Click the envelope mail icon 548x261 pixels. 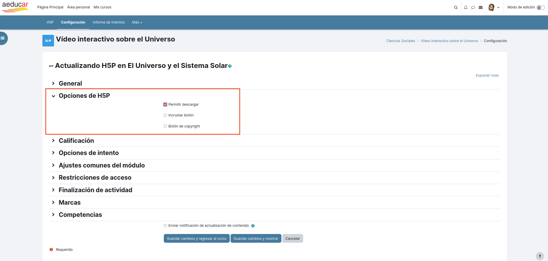481,8
